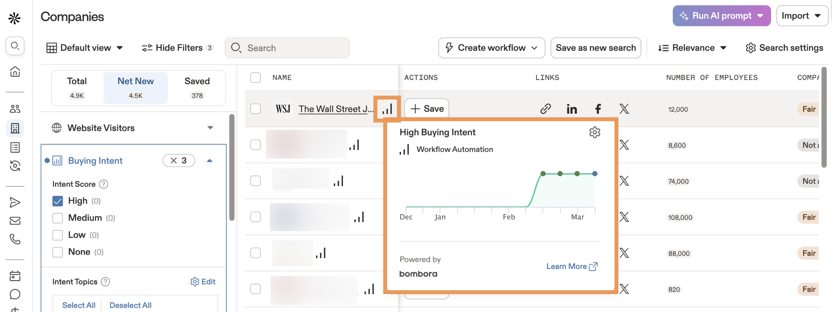Open the Default view dropdown
The height and width of the screenshot is (312, 832).
[84, 48]
